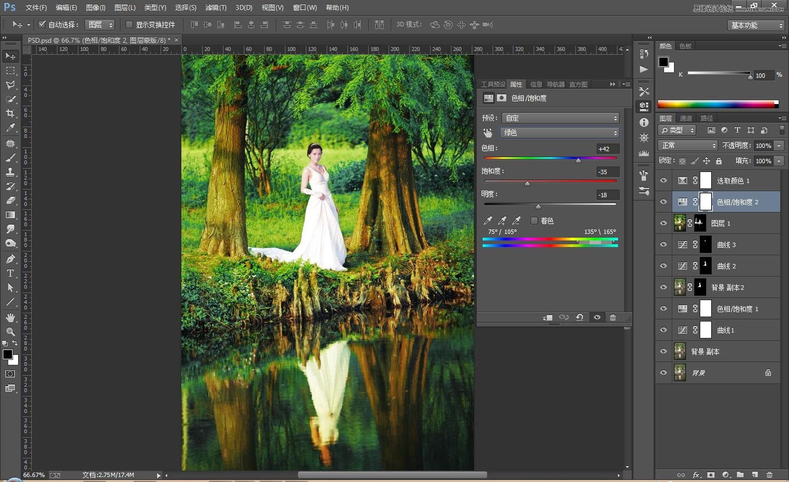Select the Crop tool
Screen dimensions: 789x482
coord(10,113)
